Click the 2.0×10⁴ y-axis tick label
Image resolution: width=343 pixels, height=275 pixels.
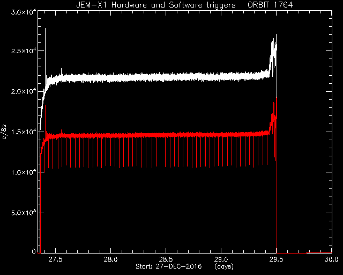(x=24, y=91)
